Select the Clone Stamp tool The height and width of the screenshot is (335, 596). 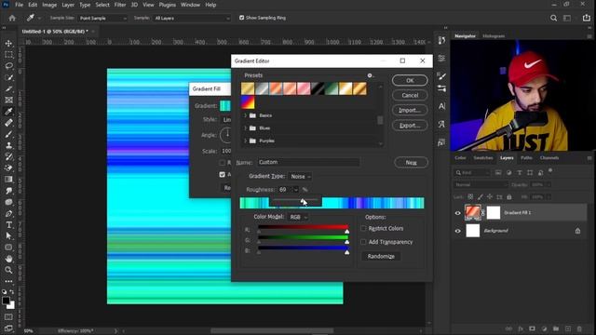[8, 145]
